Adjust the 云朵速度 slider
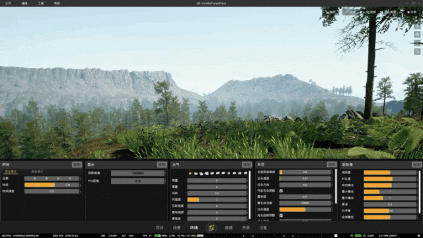This screenshot has width=423, height=238. coord(305,178)
